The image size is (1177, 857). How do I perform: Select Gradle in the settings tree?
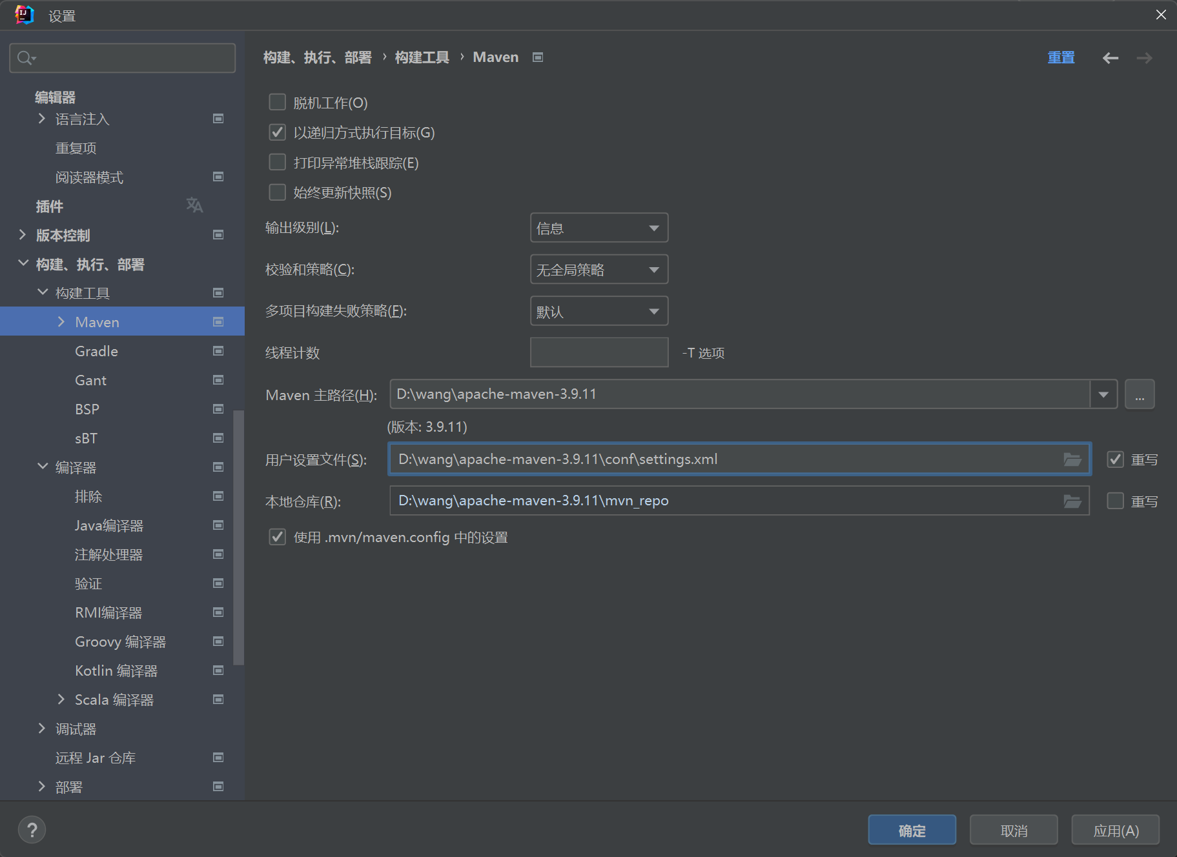[x=96, y=351]
